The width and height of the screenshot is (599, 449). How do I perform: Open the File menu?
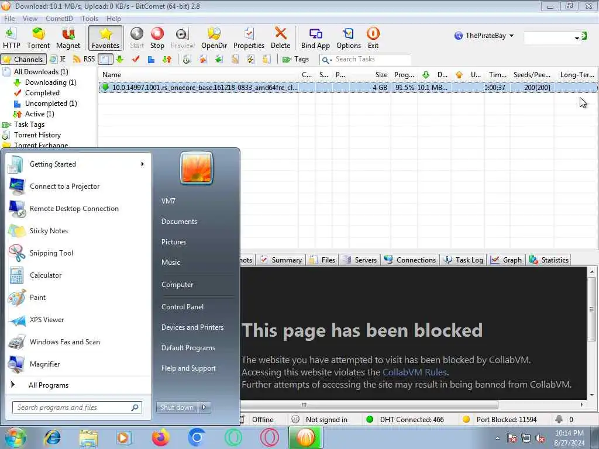tap(9, 18)
